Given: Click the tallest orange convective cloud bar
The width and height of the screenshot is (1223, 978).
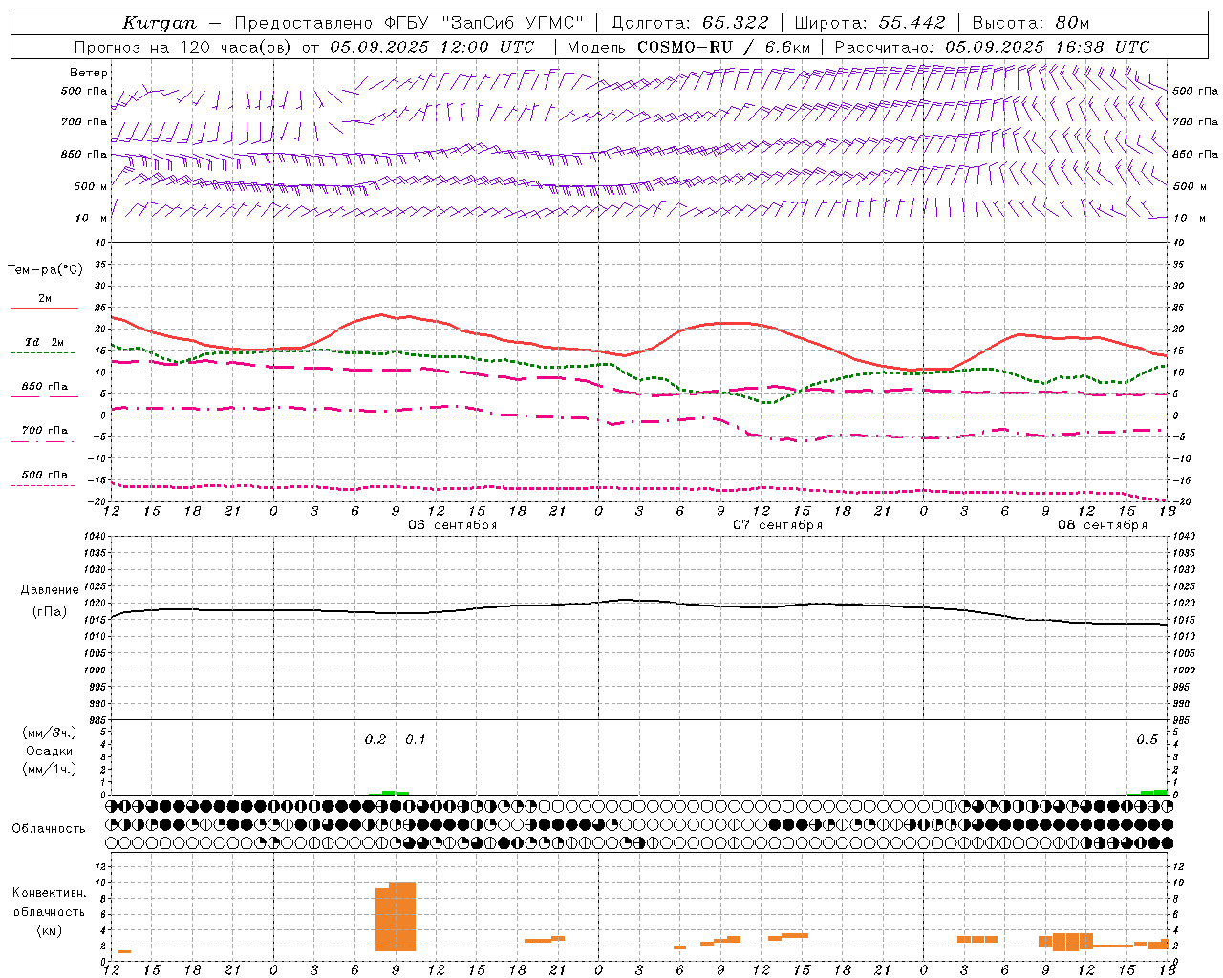Looking at the screenshot, I should pos(402,917).
